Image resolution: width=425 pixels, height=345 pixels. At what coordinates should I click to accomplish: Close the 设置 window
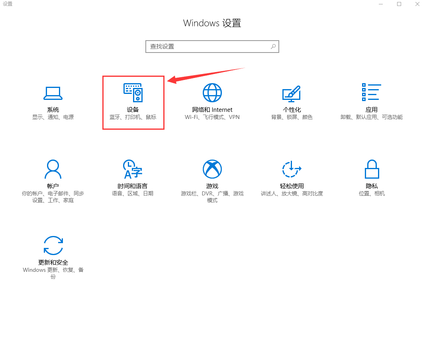tap(417, 4)
